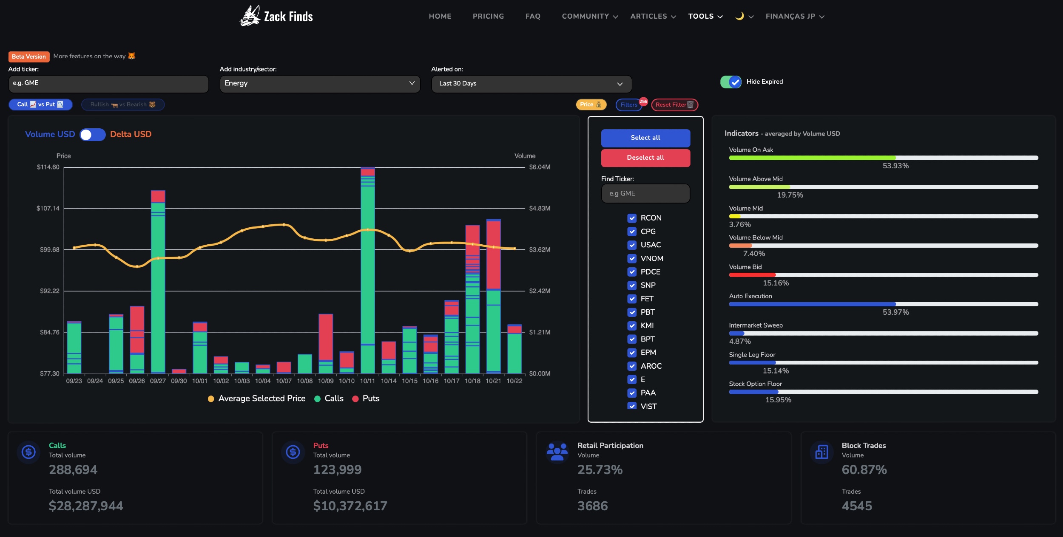Click the Block Trades building icon
The width and height of the screenshot is (1063, 537).
click(821, 452)
